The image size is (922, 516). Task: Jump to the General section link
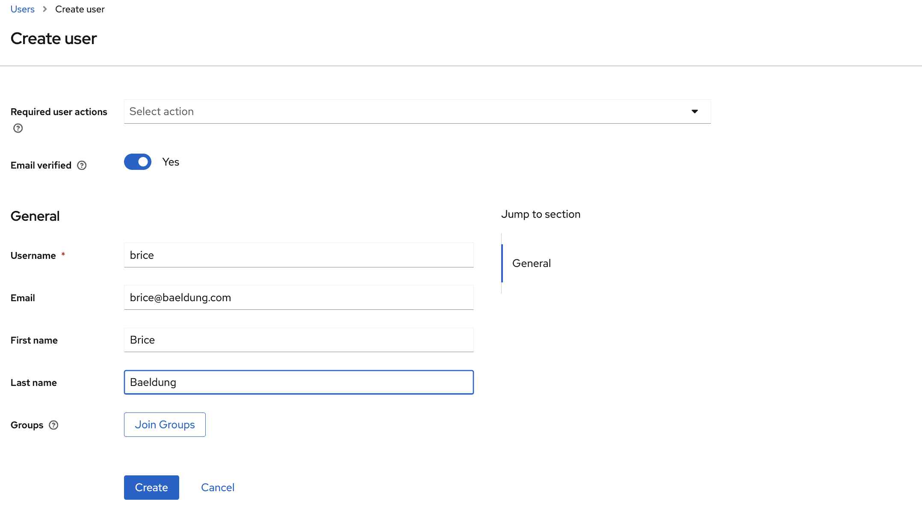(x=531, y=264)
